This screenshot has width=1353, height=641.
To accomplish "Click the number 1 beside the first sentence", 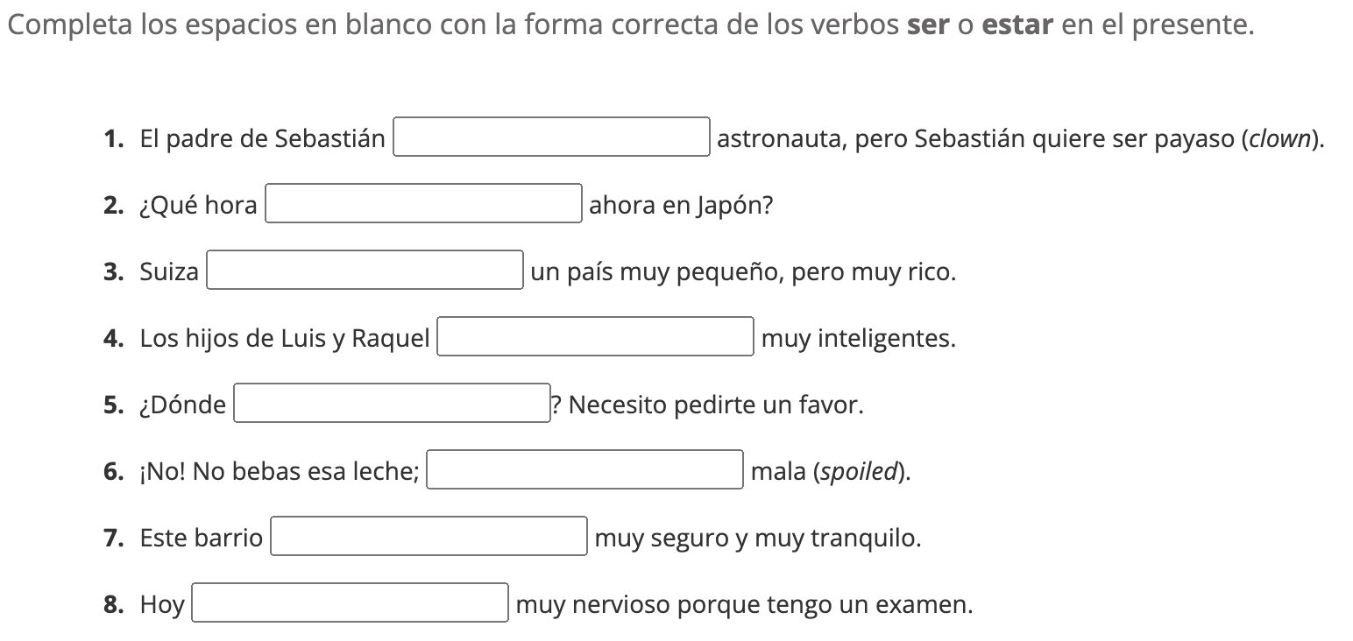I will pos(112,138).
